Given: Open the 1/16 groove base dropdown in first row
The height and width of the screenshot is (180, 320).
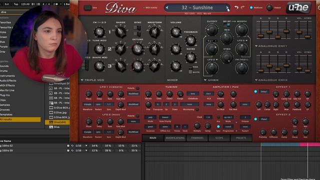Looking at the screenshot, I should 81,145.
